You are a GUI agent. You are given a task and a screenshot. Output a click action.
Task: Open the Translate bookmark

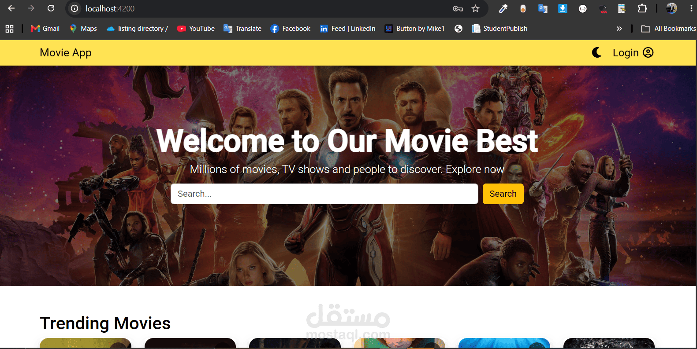(x=242, y=29)
